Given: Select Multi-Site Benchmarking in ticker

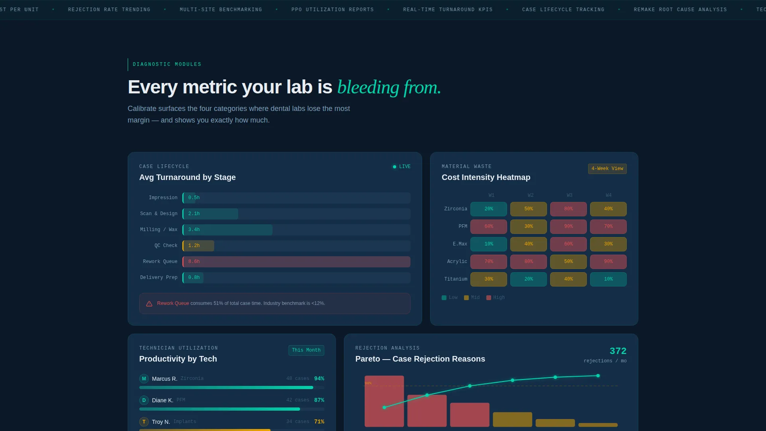Looking at the screenshot, I should click(221, 10).
